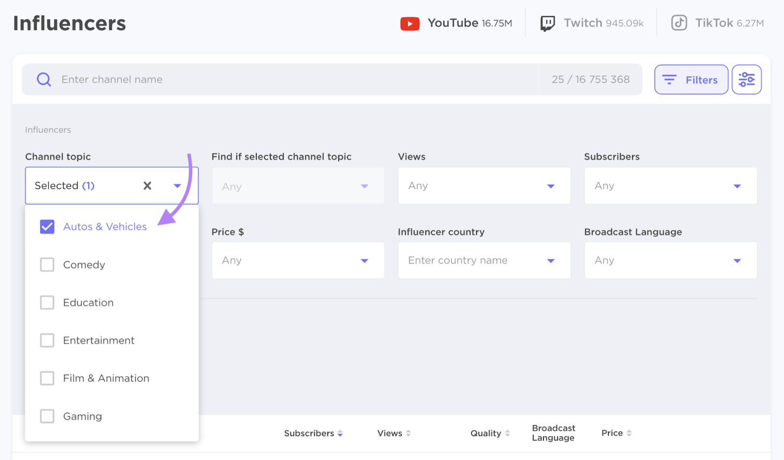Screen dimensions: 784x460
Task: Uncheck the Autos & Vehicles checkbox
Action: point(47,227)
